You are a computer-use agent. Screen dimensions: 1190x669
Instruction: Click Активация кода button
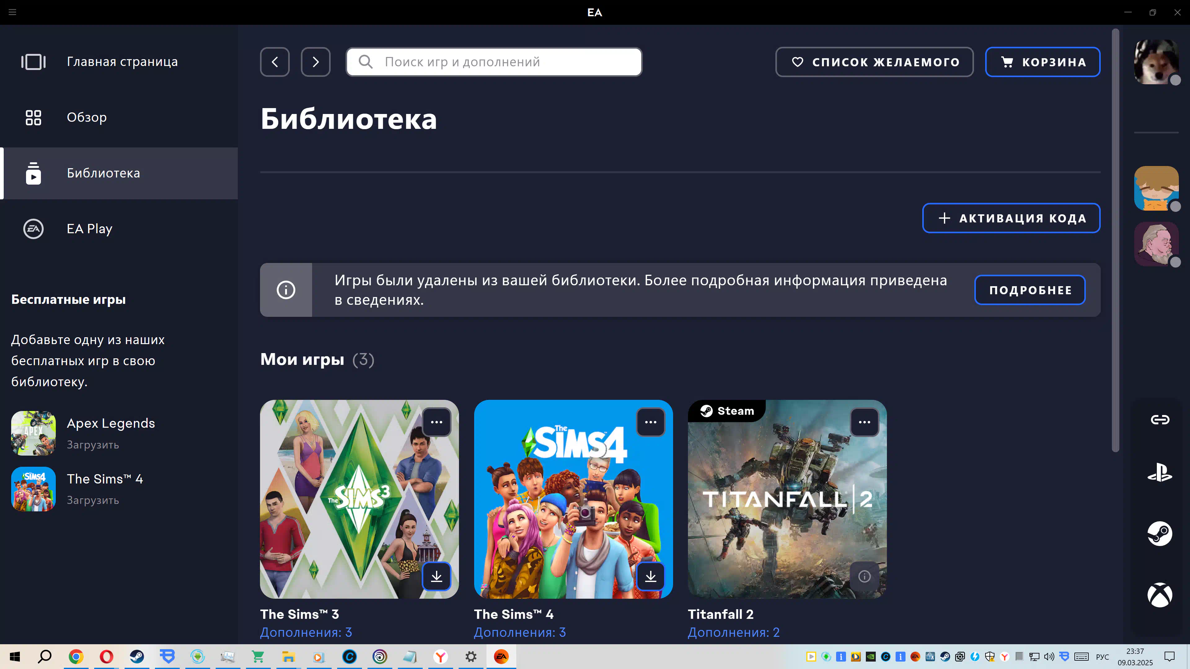tap(1011, 218)
